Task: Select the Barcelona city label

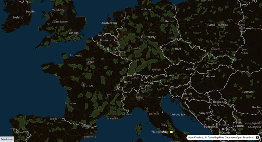Action: tap(90, 137)
